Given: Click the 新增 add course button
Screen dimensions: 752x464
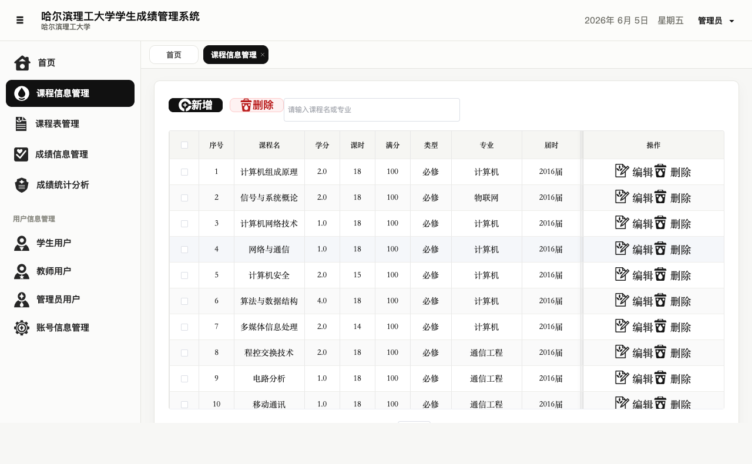Looking at the screenshot, I should 196,105.
